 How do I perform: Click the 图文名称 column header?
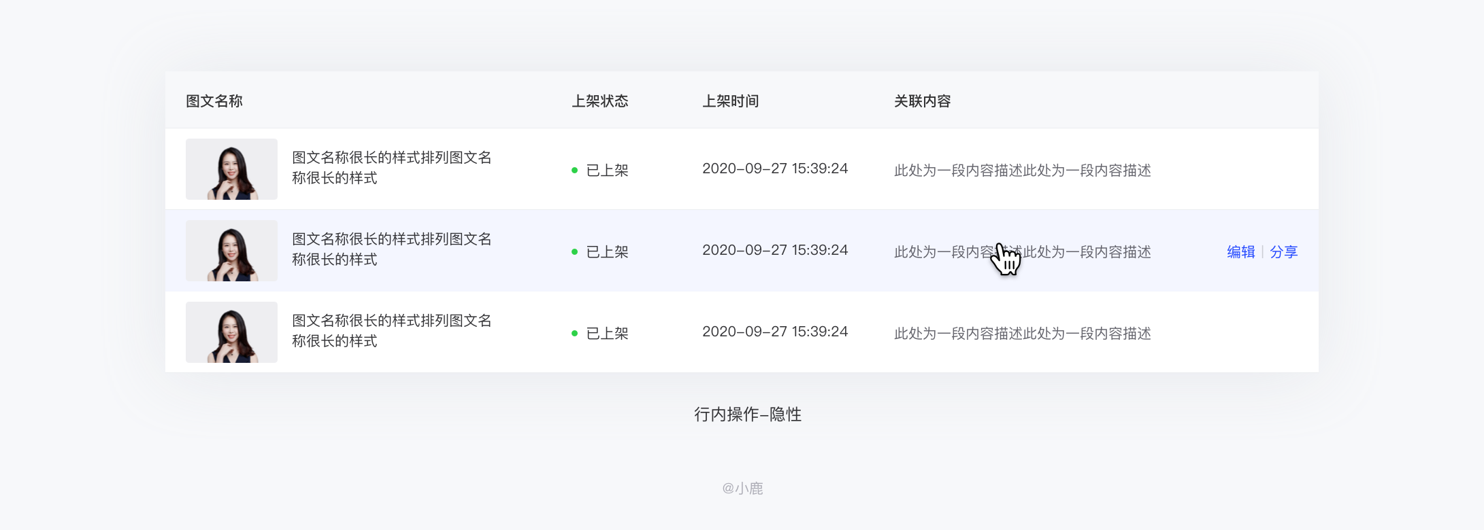214,101
